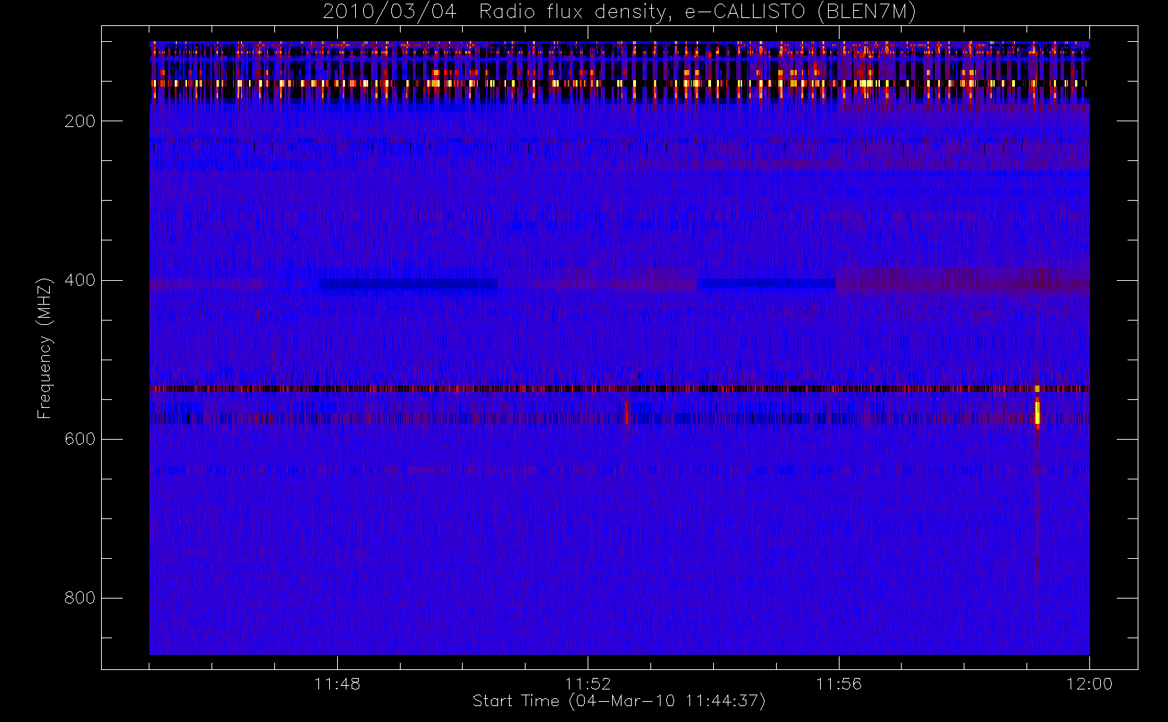Click the 600 frequency tick label
The width and height of the screenshot is (1168, 722).
tap(79, 439)
